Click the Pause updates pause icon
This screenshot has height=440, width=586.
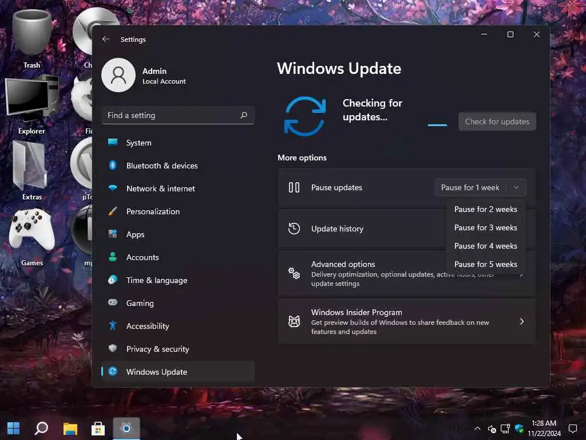[294, 187]
